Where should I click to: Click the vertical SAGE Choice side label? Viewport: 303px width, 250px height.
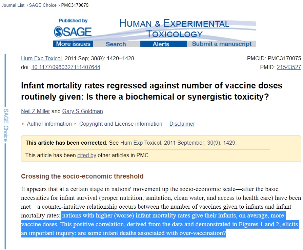click(6, 125)
